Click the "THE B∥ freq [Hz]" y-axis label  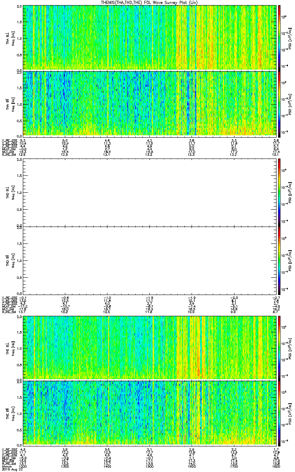coord(11,413)
